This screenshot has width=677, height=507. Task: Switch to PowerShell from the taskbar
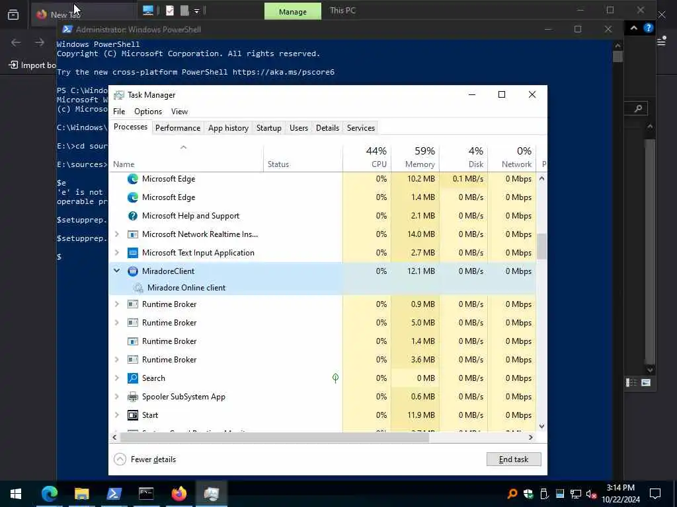tap(114, 494)
